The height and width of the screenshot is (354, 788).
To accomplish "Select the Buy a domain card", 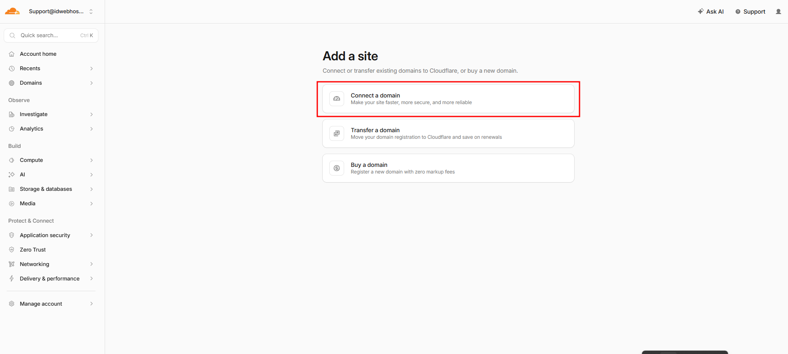I will click(448, 168).
